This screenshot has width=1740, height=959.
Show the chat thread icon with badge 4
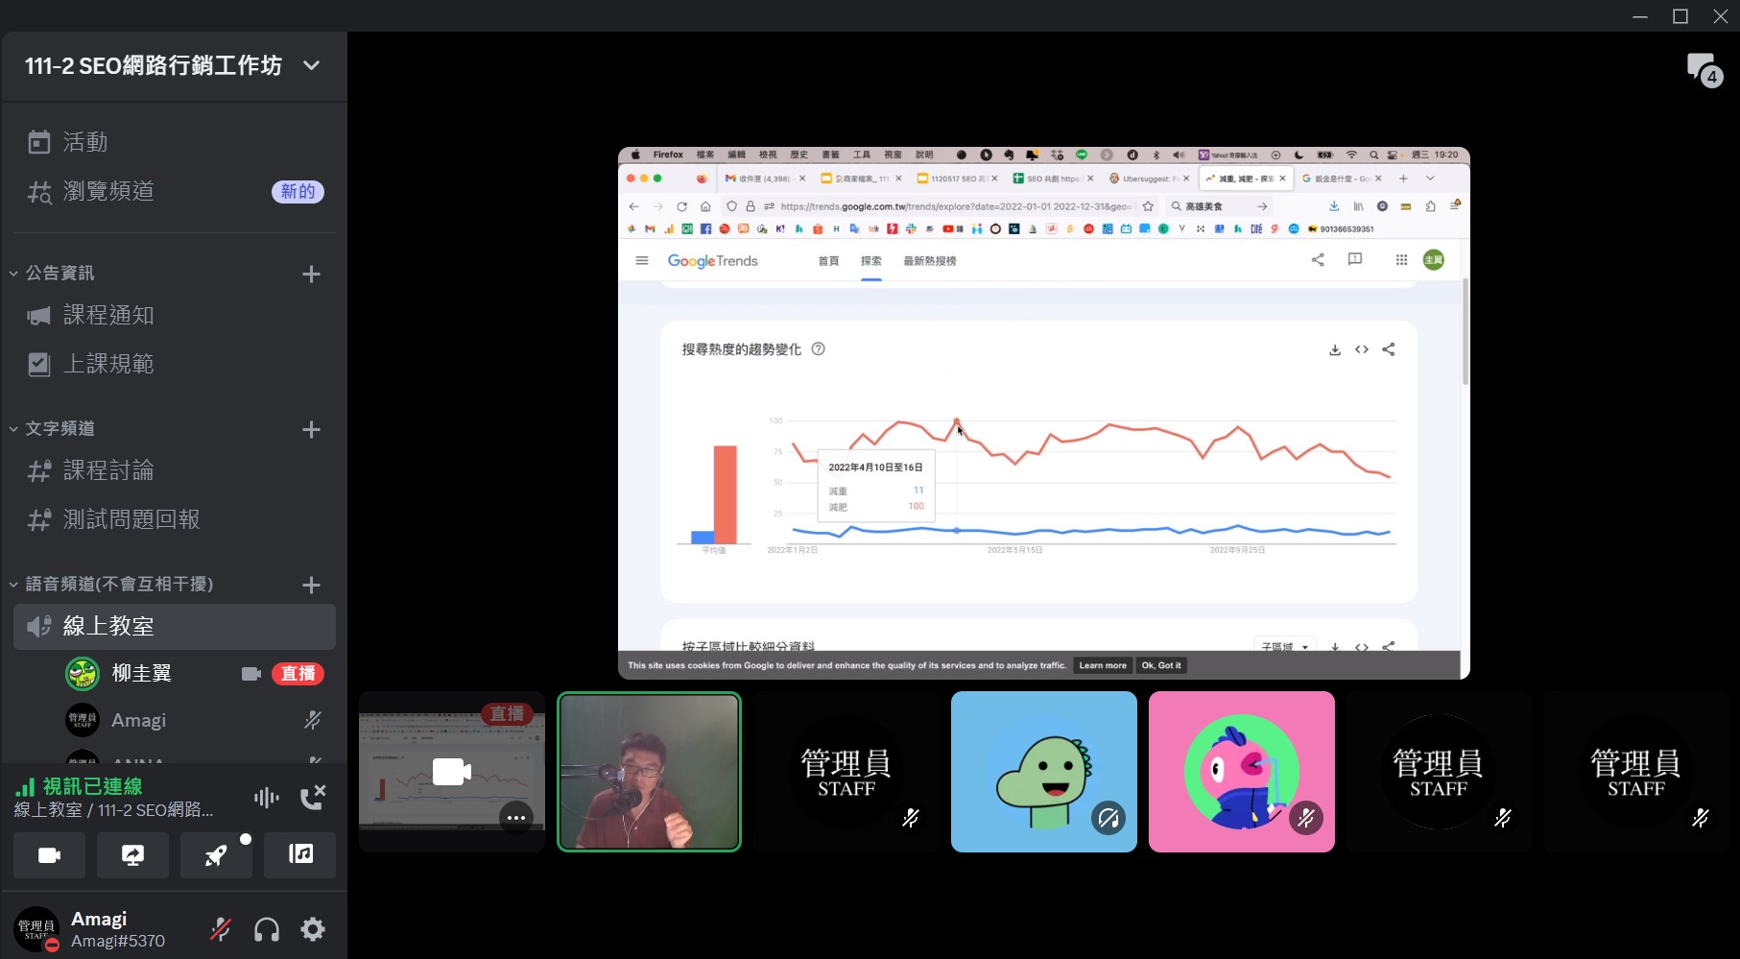coord(1704,69)
